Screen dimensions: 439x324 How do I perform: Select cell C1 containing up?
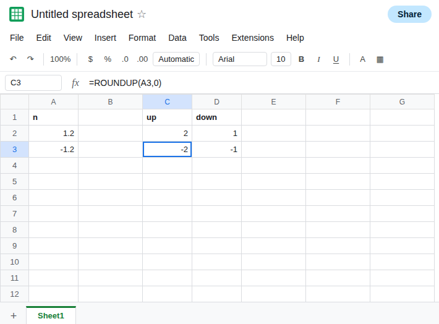pos(167,117)
